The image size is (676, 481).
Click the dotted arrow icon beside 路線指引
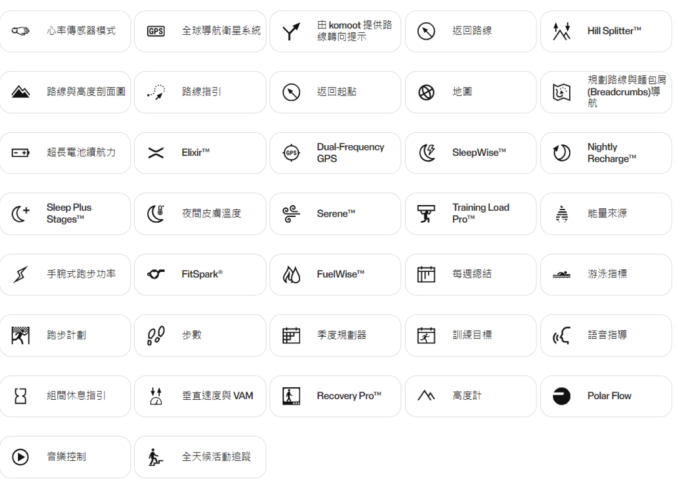coord(156,92)
